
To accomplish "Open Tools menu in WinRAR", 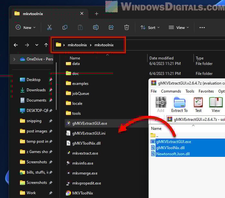I will click(x=190, y=91).
